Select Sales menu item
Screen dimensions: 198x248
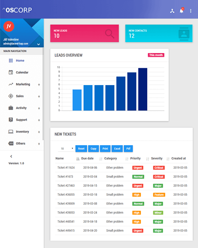click(20, 96)
